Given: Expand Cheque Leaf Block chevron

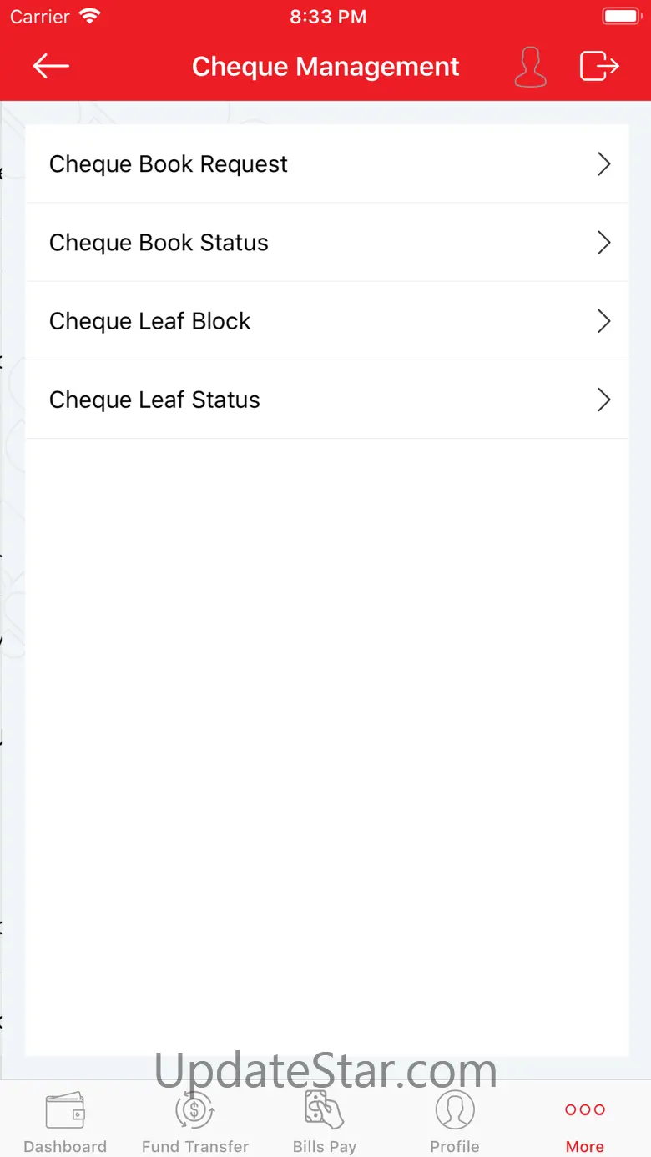Looking at the screenshot, I should click(x=604, y=321).
